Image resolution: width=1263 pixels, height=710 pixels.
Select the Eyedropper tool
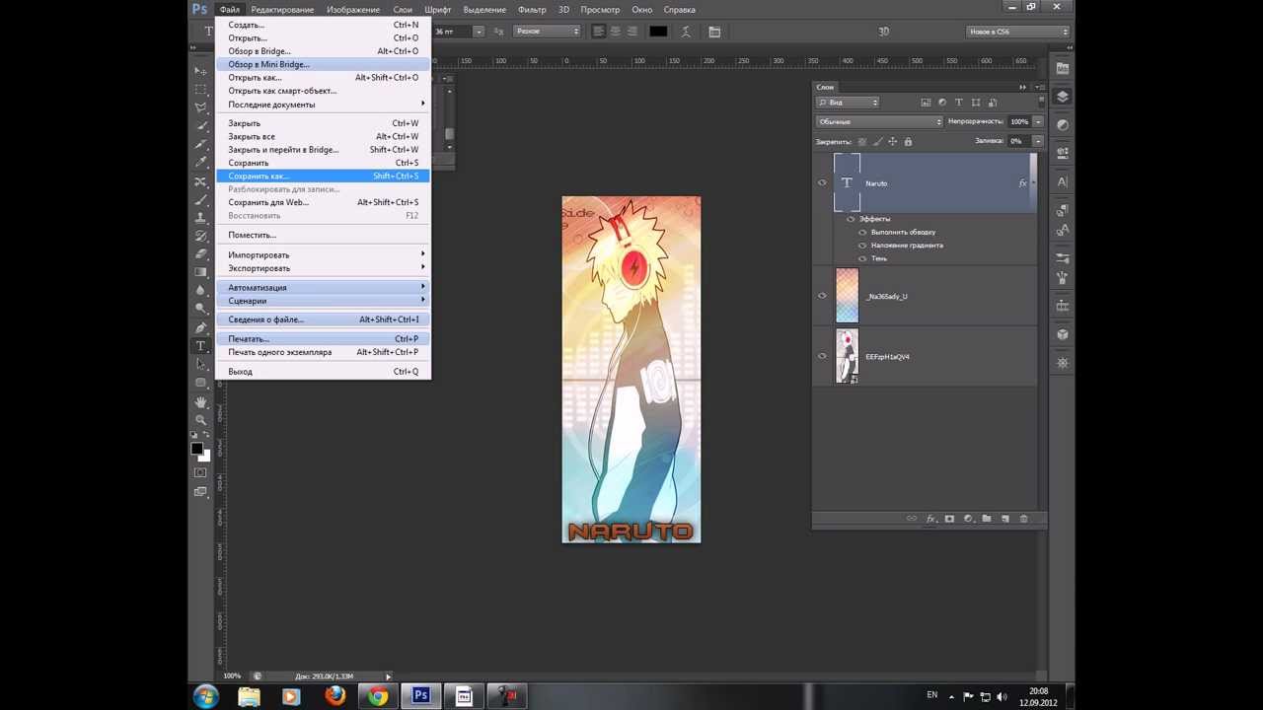click(201, 163)
